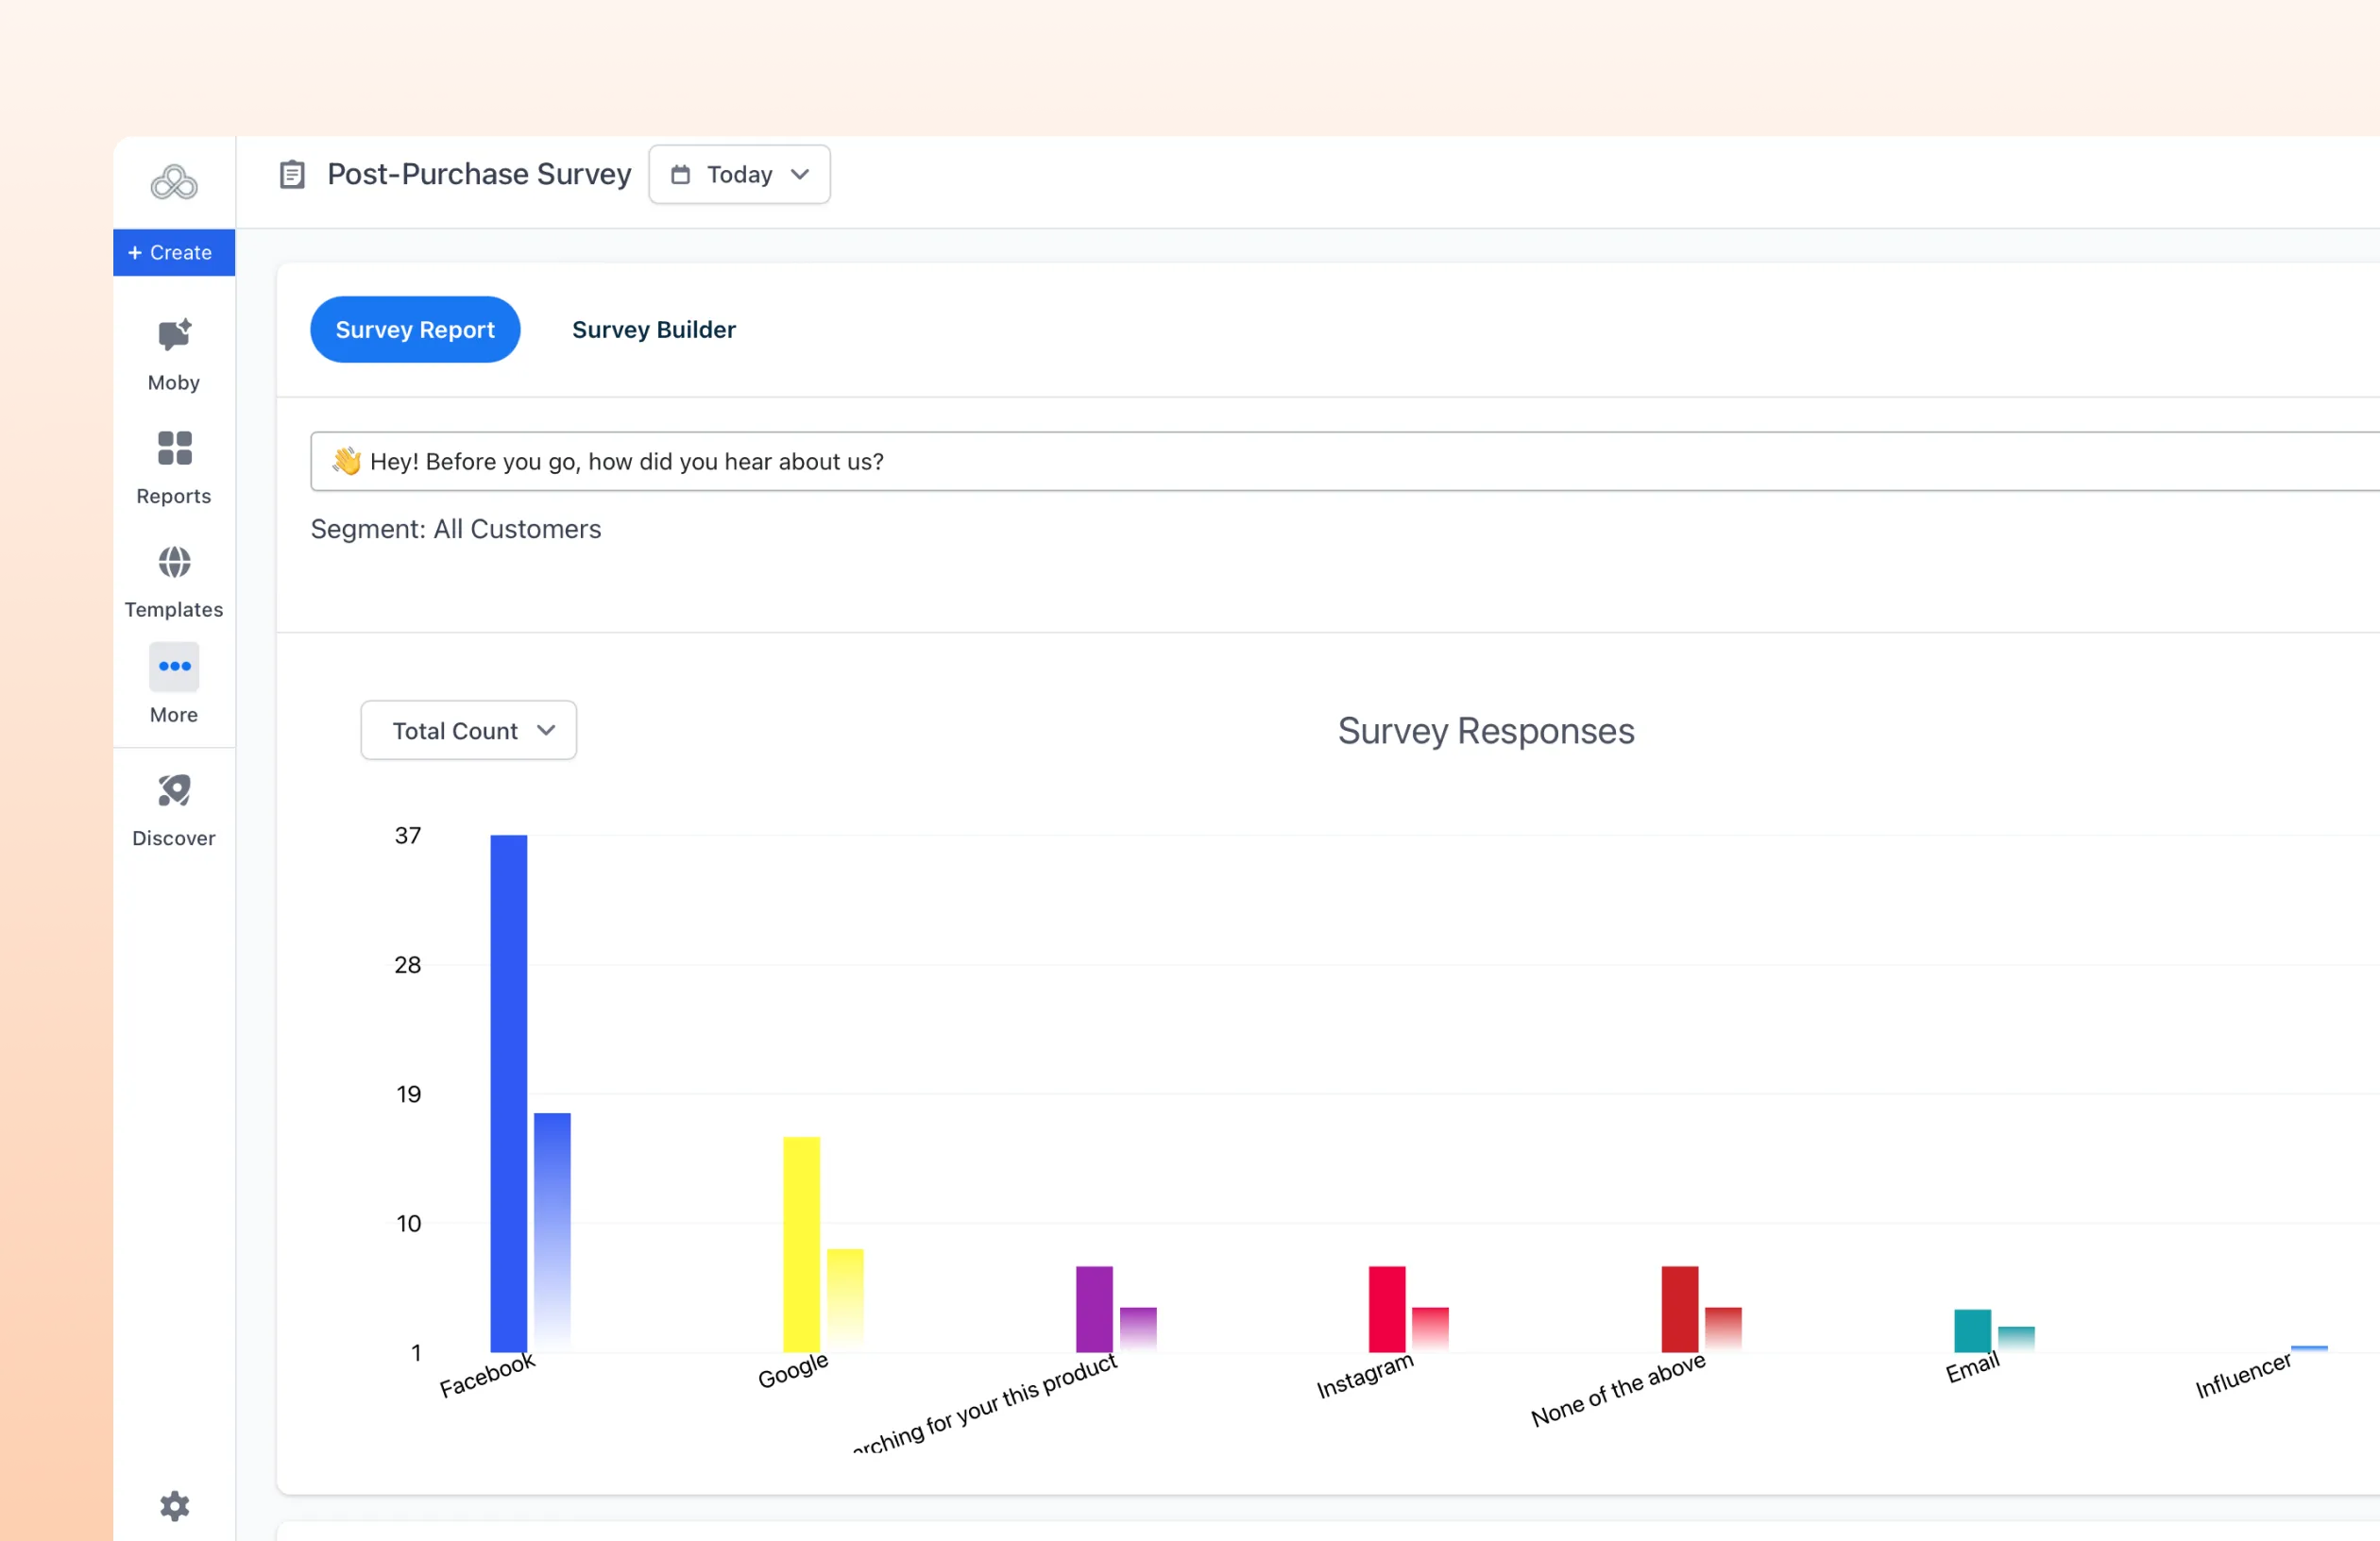
Task: Click the Segment: All Customers text
Action: pos(456,529)
